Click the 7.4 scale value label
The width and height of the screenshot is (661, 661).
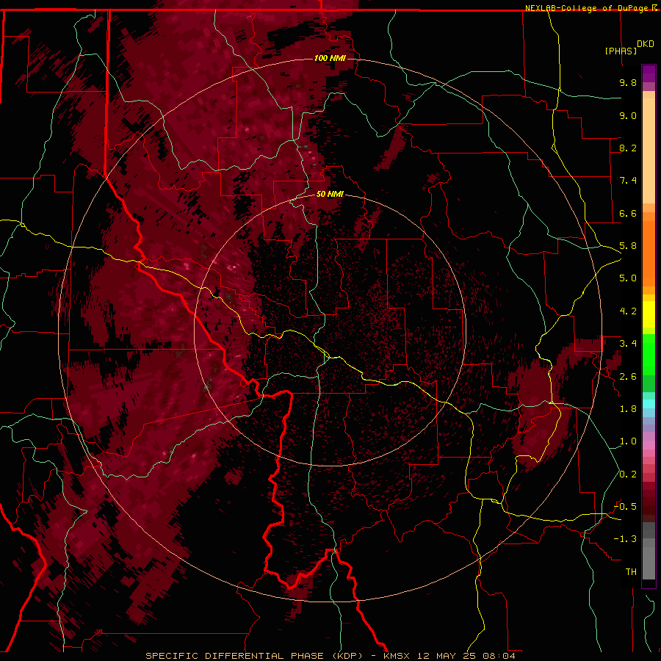tap(628, 181)
